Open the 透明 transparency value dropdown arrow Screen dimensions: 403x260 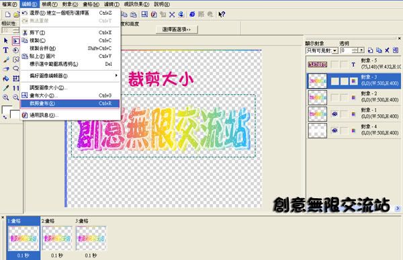pos(361,50)
